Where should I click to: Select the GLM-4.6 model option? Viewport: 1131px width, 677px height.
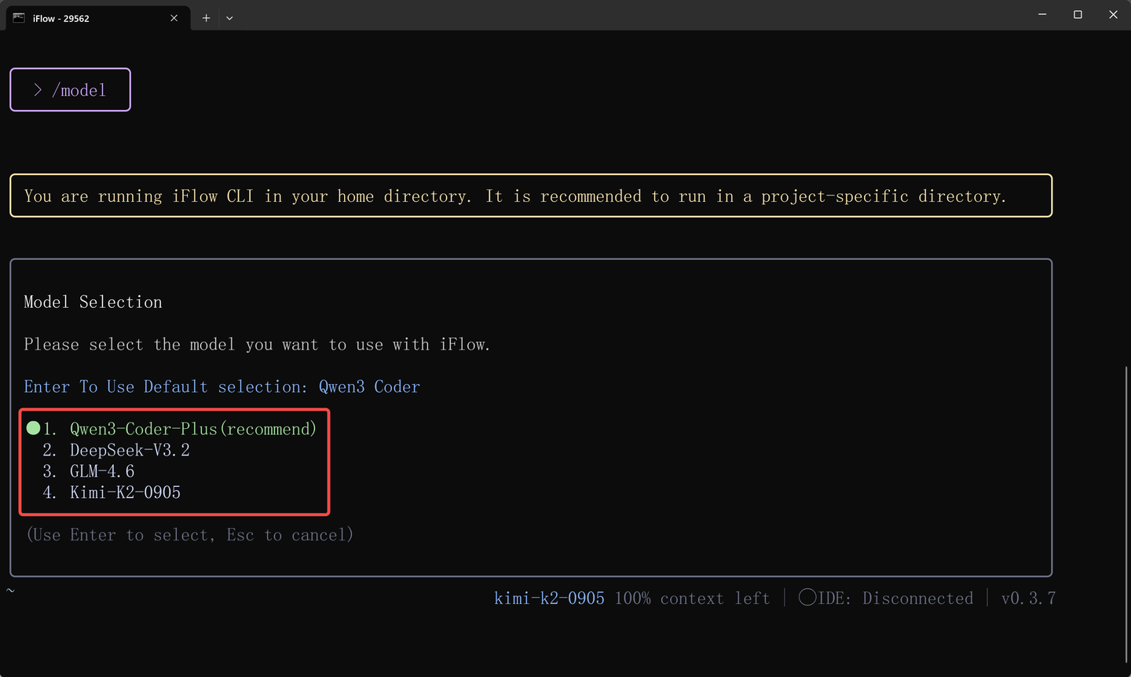coord(101,471)
